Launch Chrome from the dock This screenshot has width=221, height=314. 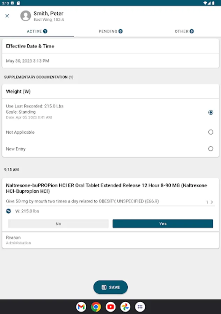coord(96,307)
